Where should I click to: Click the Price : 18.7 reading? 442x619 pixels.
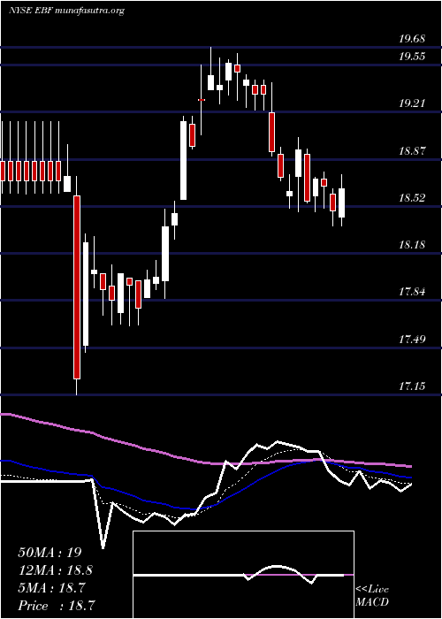pyautogui.click(x=56, y=606)
